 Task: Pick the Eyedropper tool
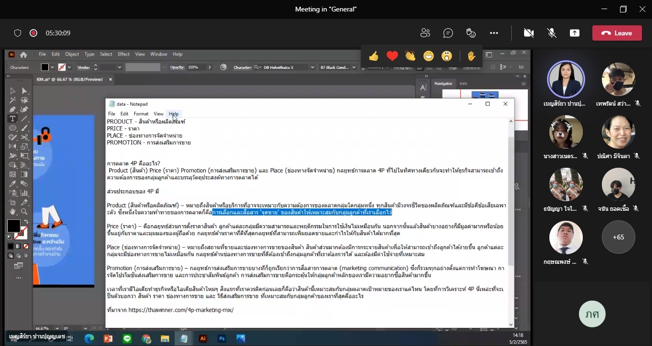click(13, 184)
